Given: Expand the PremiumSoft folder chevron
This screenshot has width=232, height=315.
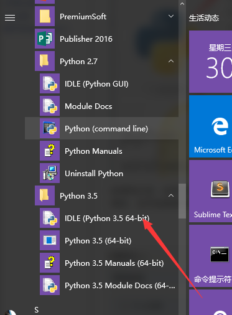Looking at the screenshot, I should 171,16.
